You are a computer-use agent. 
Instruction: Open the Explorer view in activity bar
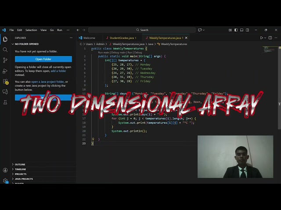(x=5, y=39)
